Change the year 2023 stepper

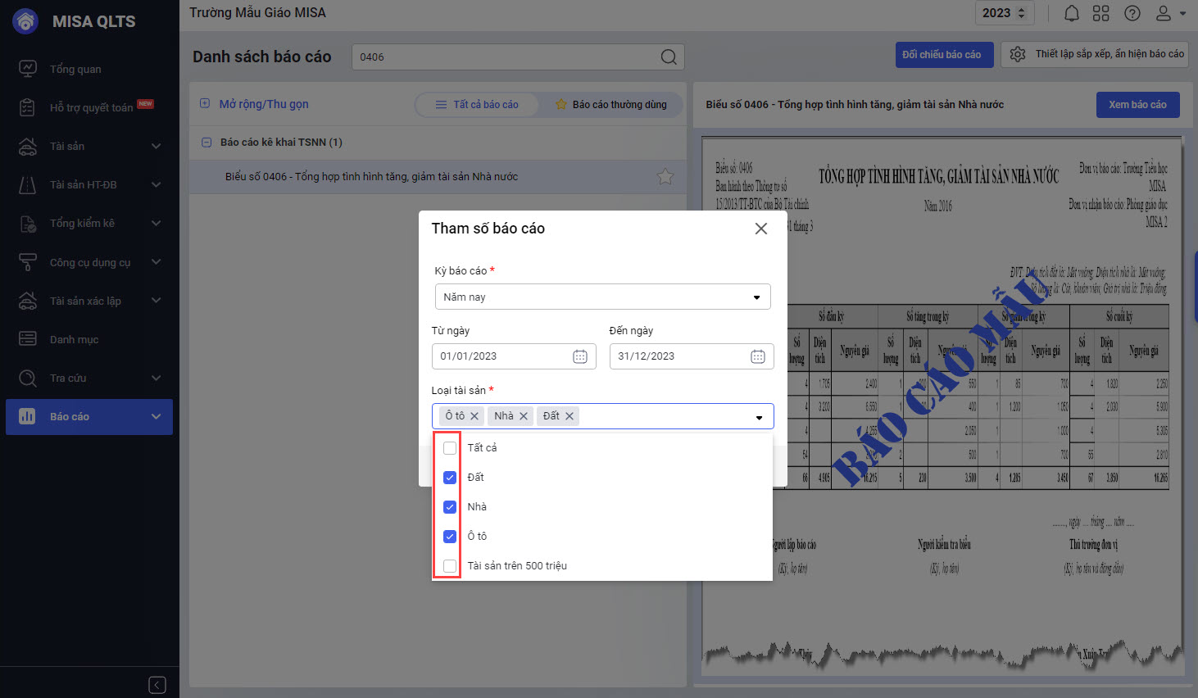pos(1021,13)
